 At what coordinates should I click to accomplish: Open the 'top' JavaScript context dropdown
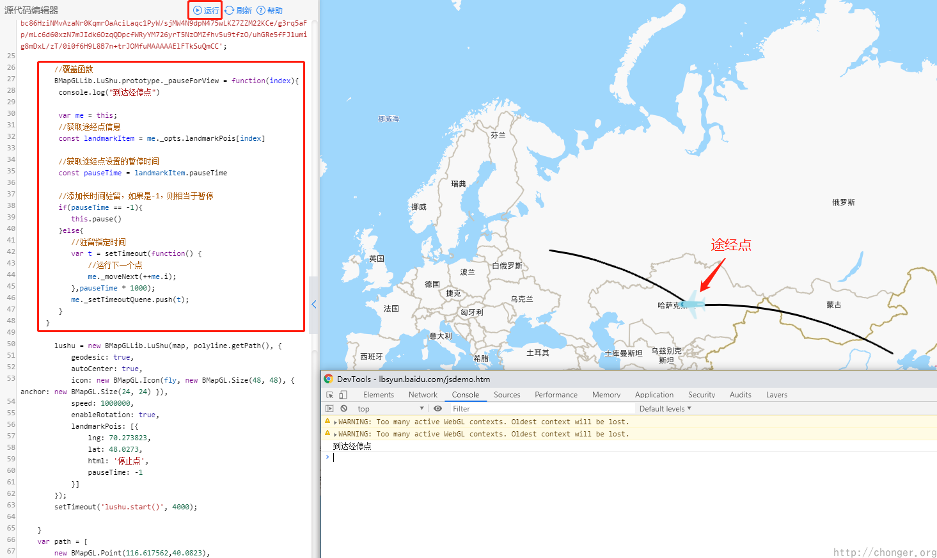point(390,408)
